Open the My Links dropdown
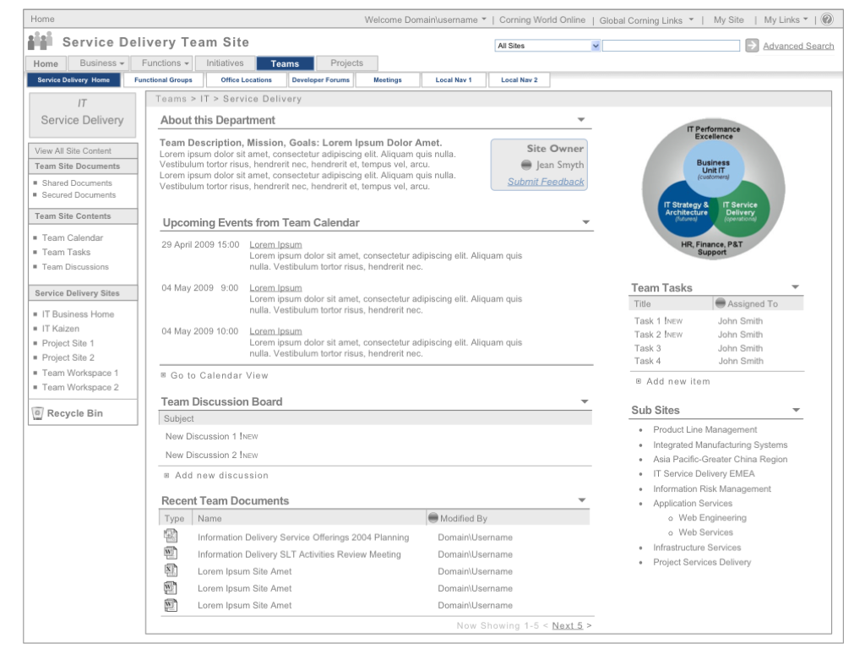This screenshot has height=649, width=865. (x=786, y=19)
